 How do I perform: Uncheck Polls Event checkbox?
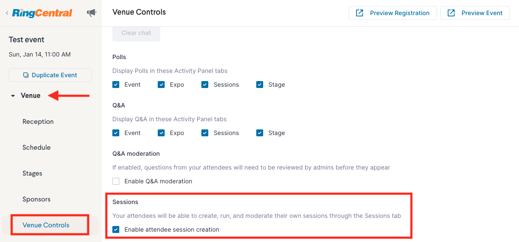point(116,85)
